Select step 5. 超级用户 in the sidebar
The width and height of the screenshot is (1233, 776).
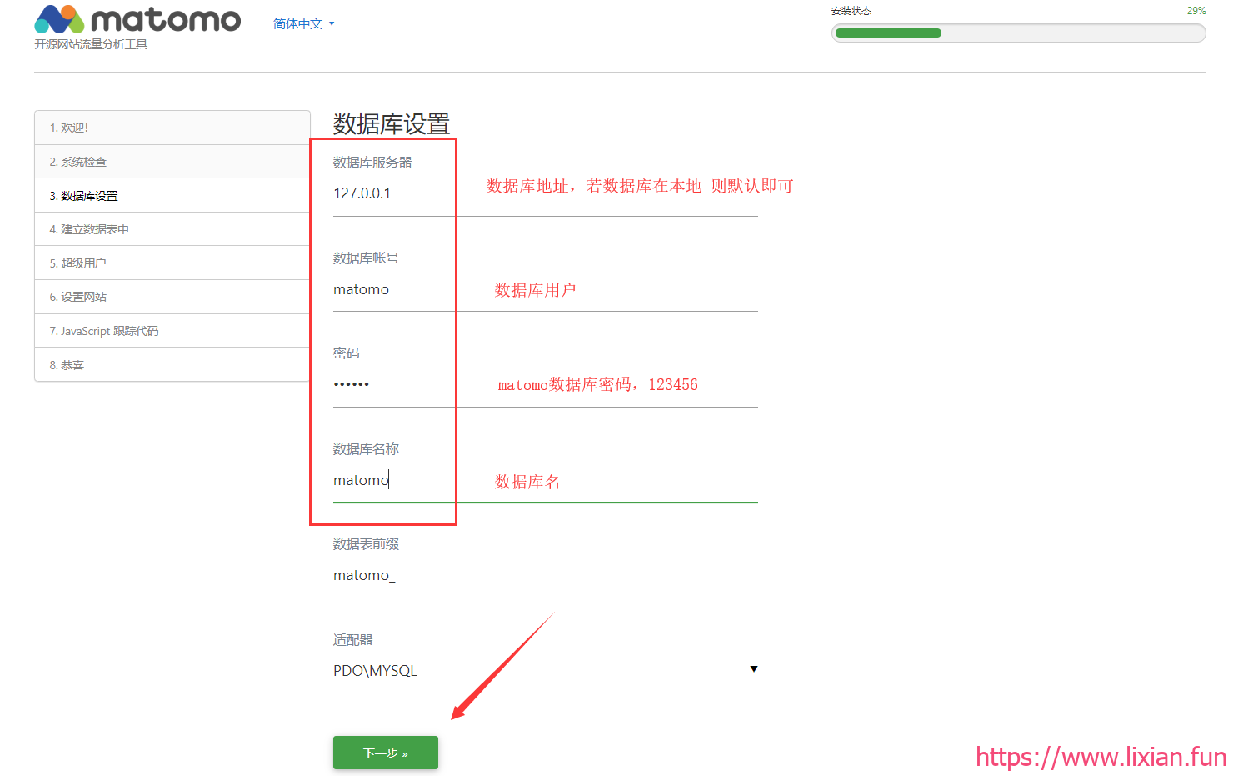(172, 263)
